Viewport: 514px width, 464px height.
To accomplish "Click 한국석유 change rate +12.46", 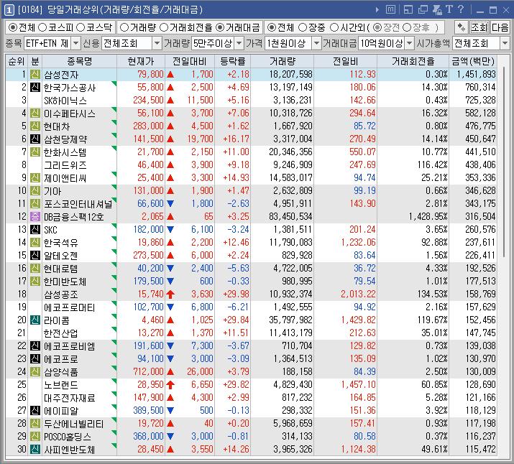I will [236, 242].
